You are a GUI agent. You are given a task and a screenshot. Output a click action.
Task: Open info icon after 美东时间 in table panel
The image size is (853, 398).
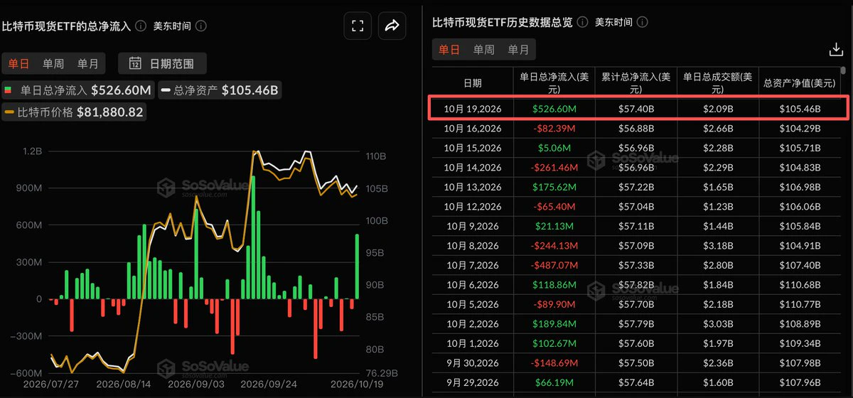pos(642,22)
